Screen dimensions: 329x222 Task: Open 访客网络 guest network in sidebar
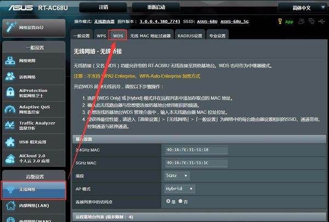(33, 77)
